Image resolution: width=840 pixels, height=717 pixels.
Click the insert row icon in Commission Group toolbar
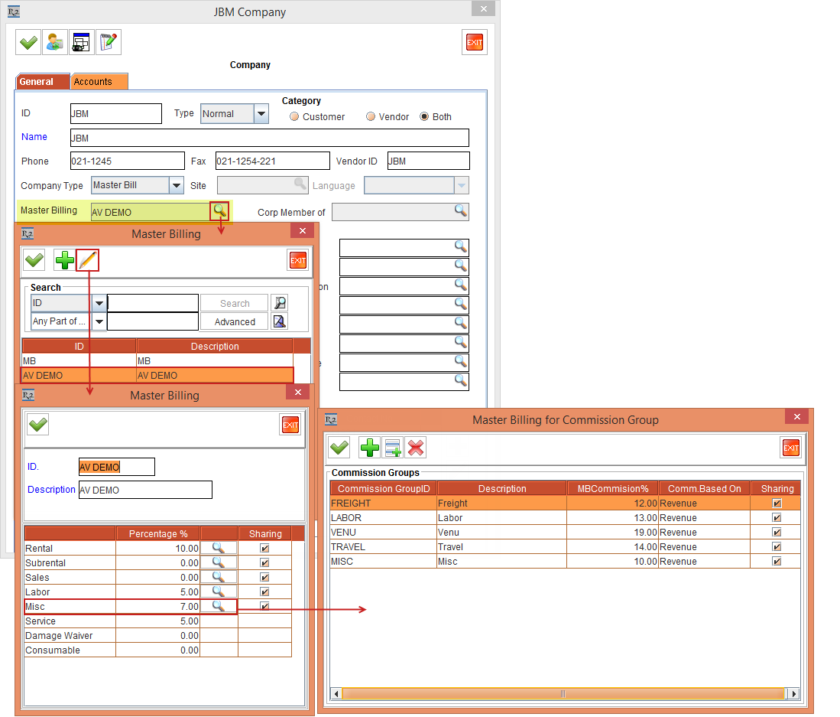click(392, 448)
